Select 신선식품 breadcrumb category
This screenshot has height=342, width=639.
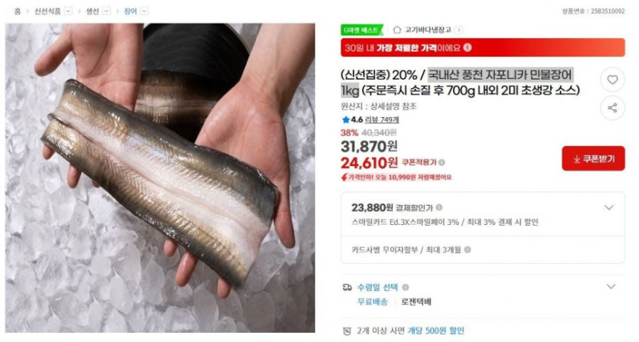tap(47, 11)
